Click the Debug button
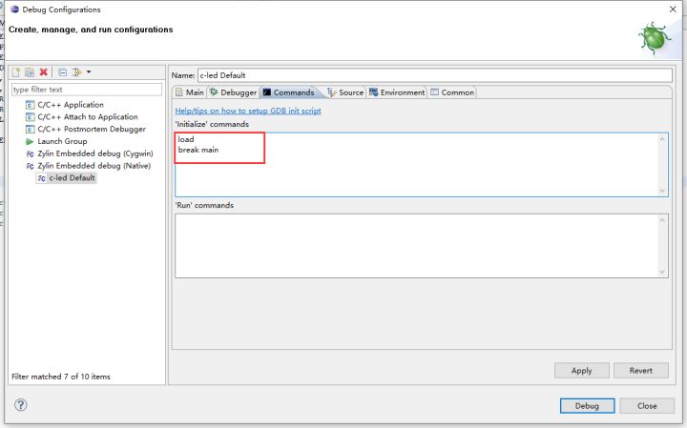687x428 pixels. (587, 405)
